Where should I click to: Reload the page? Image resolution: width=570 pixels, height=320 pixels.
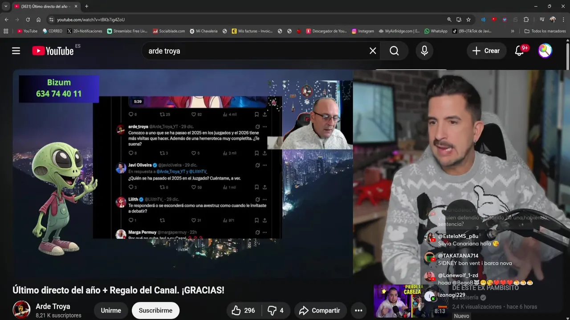coord(28,20)
